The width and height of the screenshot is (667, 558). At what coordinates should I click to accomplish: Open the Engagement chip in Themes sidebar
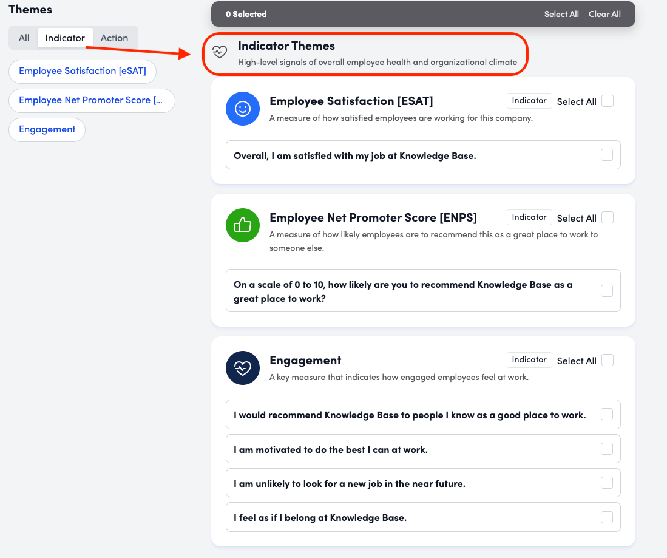click(47, 129)
